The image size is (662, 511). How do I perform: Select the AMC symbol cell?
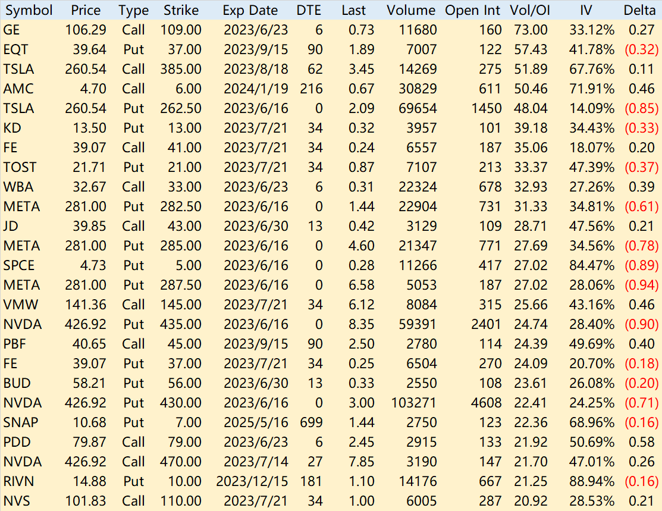[x=18, y=89]
